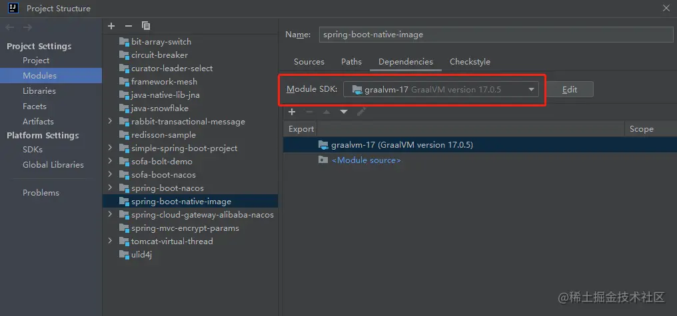Add a new module with plus icon
The width and height of the screenshot is (677, 316).
pyautogui.click(x=111, y=26)
